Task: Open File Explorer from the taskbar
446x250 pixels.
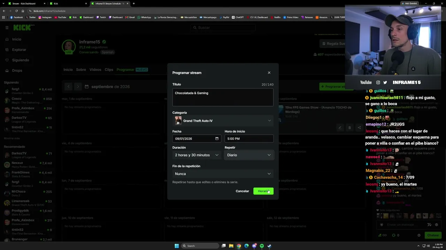Action: pos(231,246)
